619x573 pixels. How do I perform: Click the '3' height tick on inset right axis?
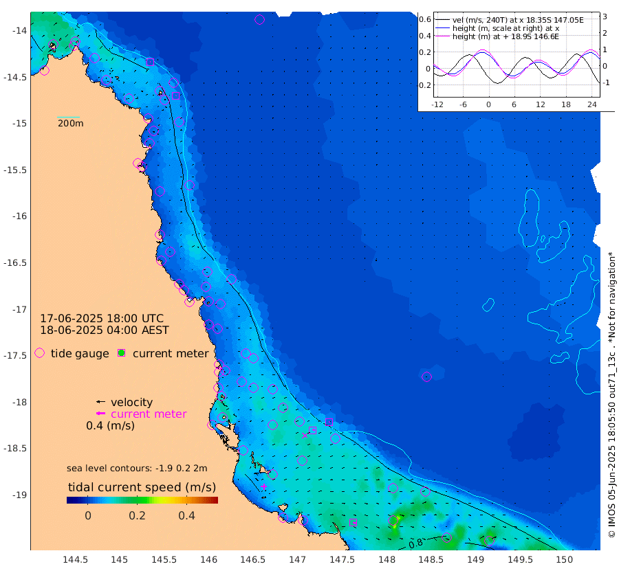click(605, 16)
